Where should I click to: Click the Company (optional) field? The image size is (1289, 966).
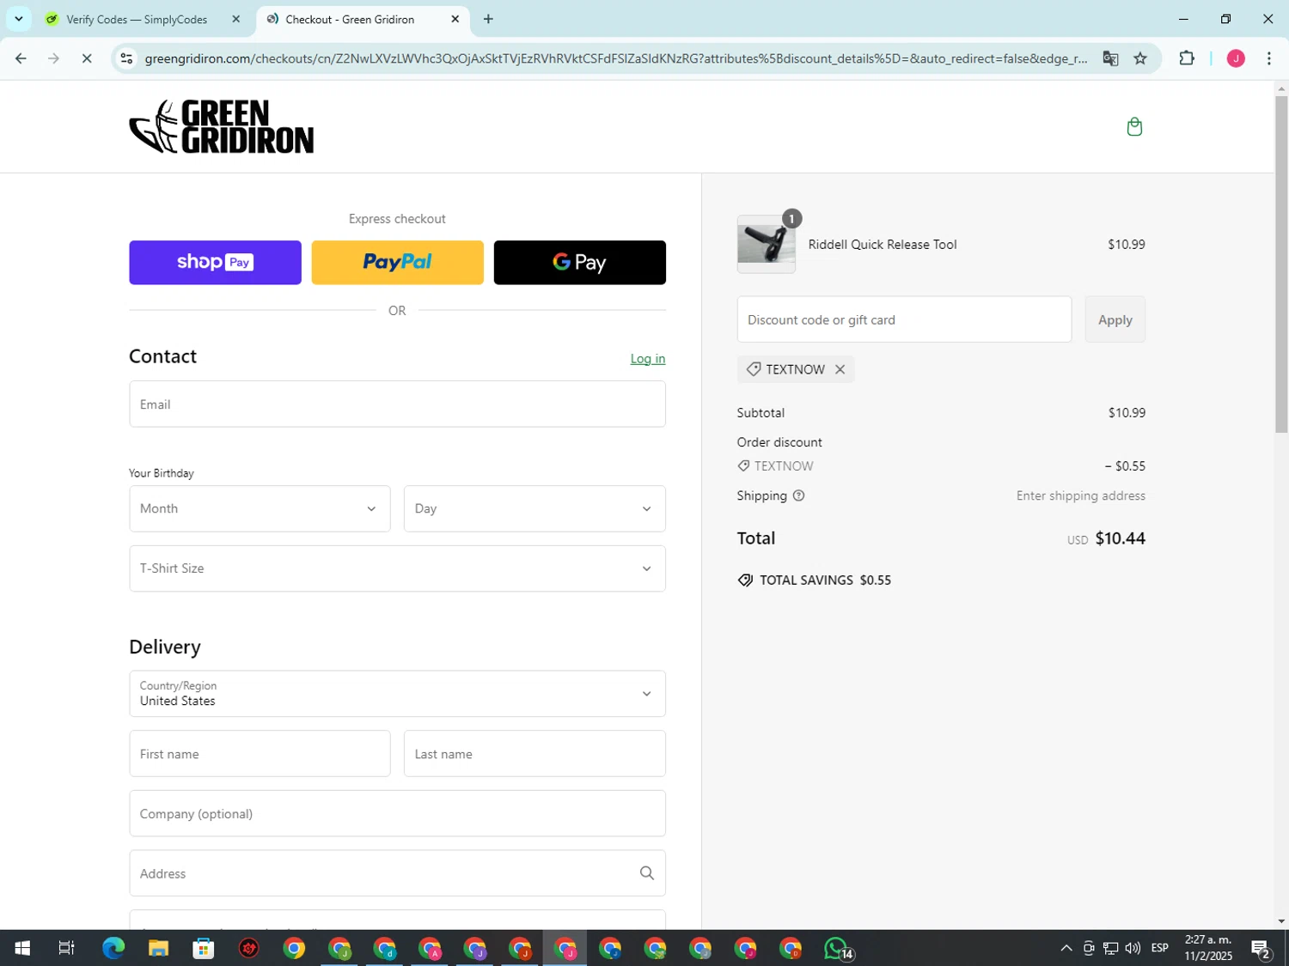coord(397,814)
